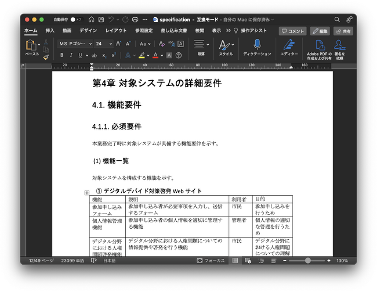
Task: Toggle AutoSave switch on
Action: pyautogui.click(x=75, y=20)
